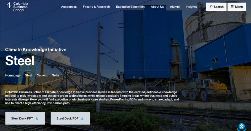The height and width of the screenshot is (131, 251).
Task: Open the Academics navigation item
Action: click(69, 7)
